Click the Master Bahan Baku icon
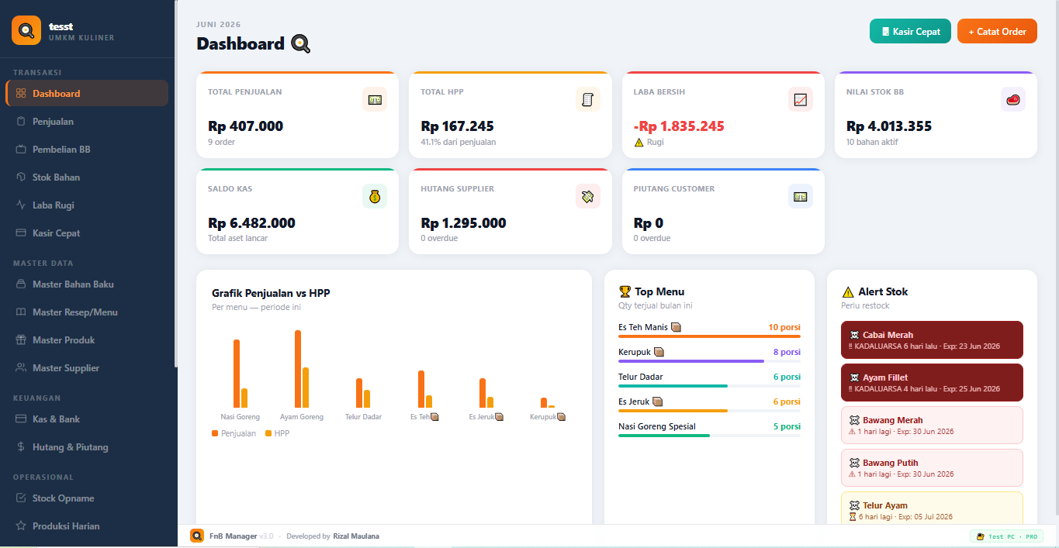This screenshot has width=1059, height=548. point(21,284)
